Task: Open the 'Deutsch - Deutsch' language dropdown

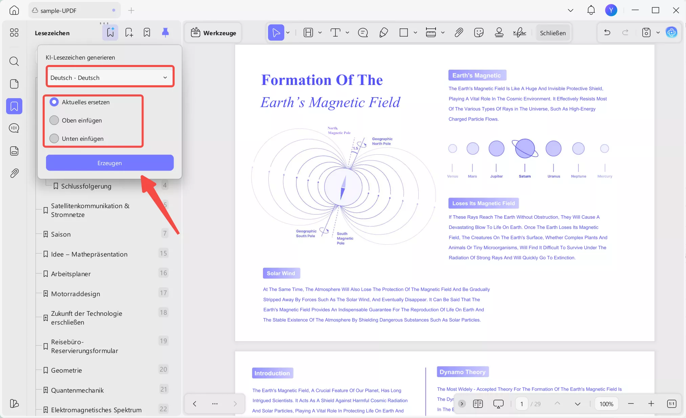Action: (109, 78)
